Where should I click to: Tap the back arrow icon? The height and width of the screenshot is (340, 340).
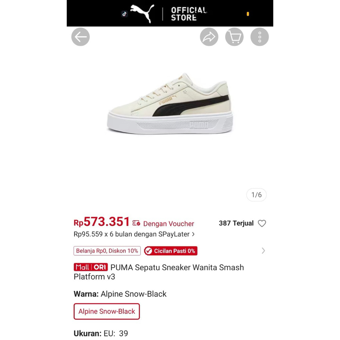(x=80, y=37)
